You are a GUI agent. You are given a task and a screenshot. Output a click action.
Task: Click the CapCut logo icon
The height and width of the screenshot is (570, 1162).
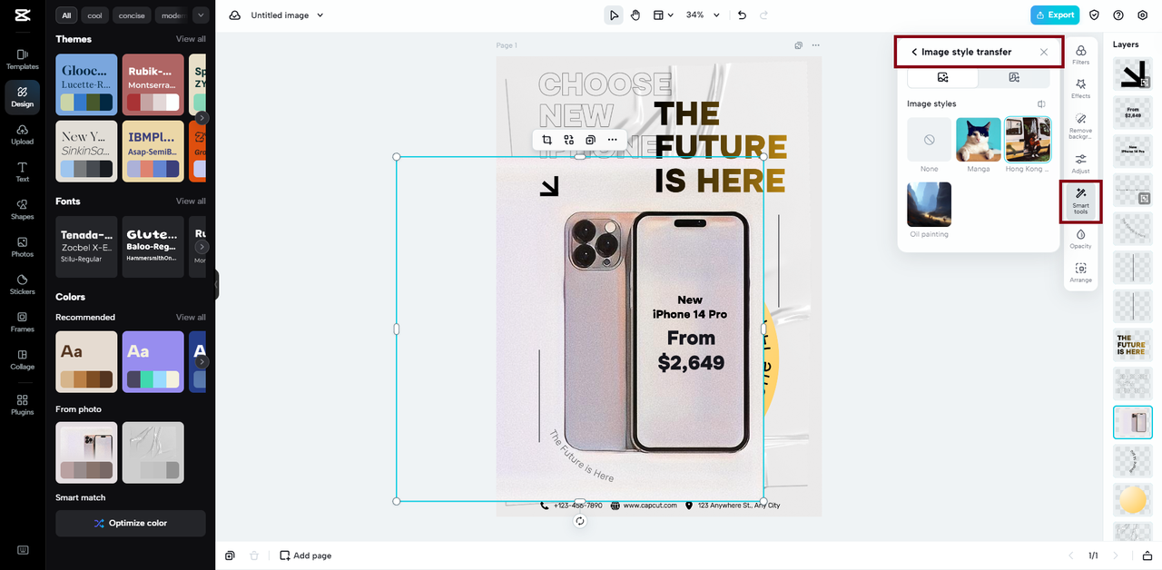[22, 15]
